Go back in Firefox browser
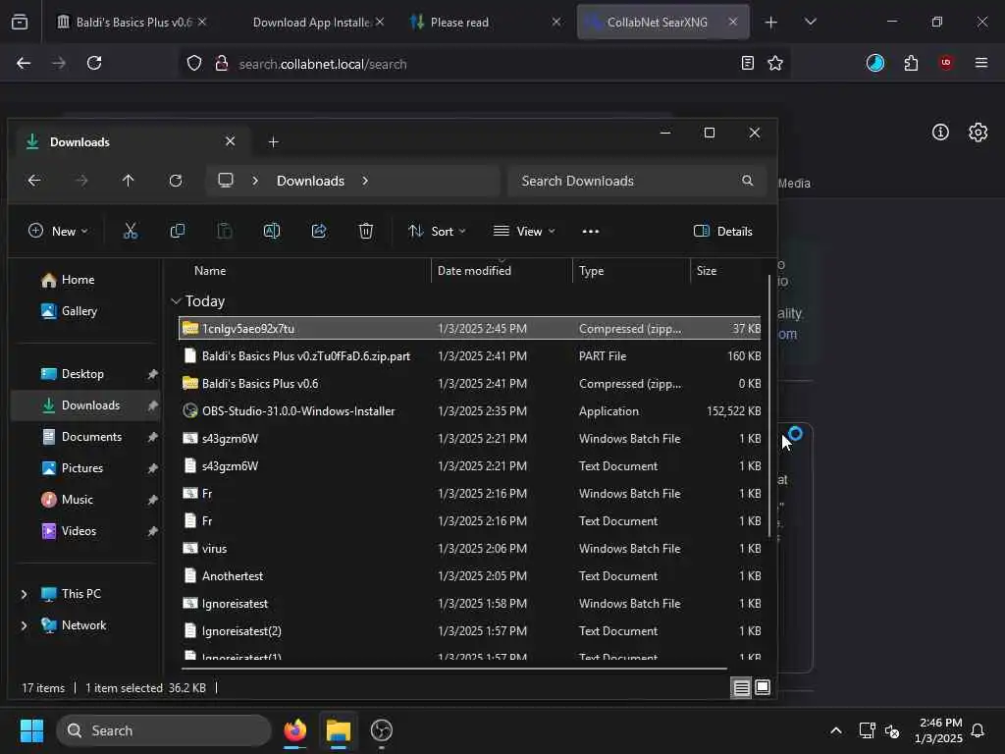Viewport: 1005px width, 754px height. [24, 63]
